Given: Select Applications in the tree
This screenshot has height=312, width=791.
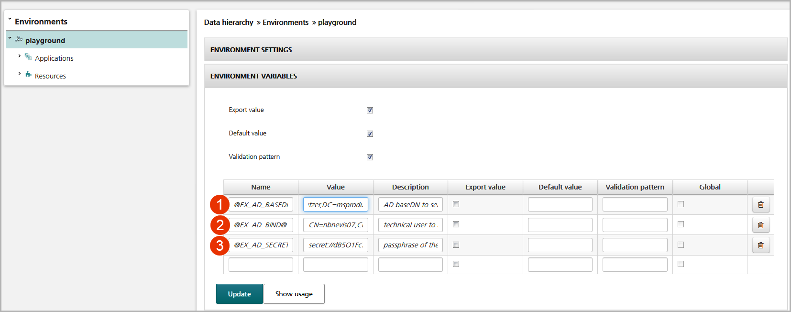Looking at the screenshot, I should pyautogui.click(x=54, y=58).
